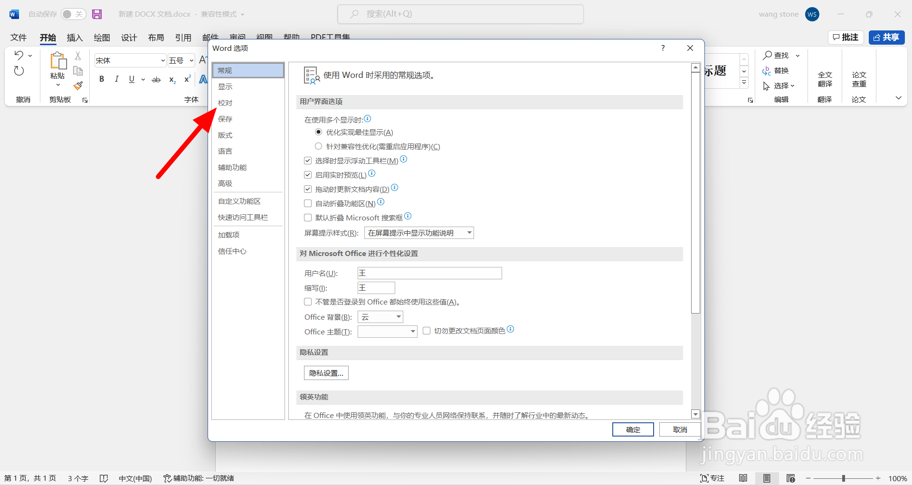Switch to Print Layout view icon

tap(767, 478)
